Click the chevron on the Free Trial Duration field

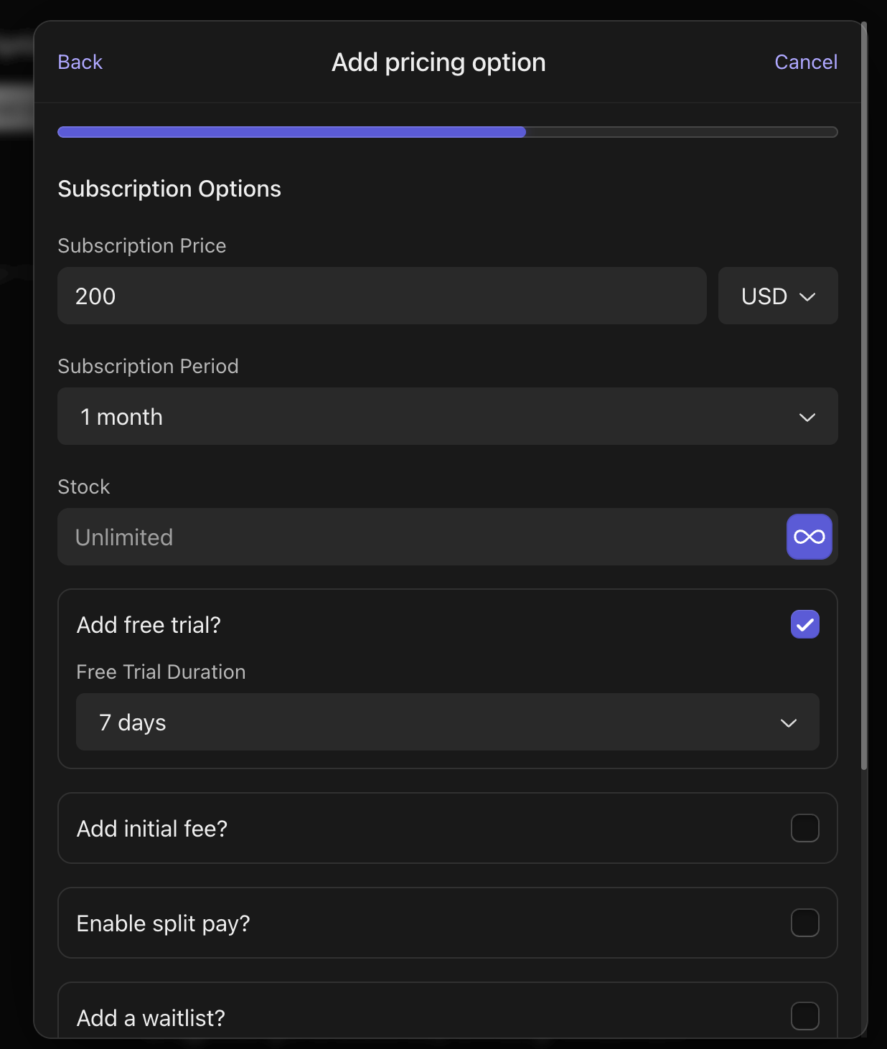(789, 723)
